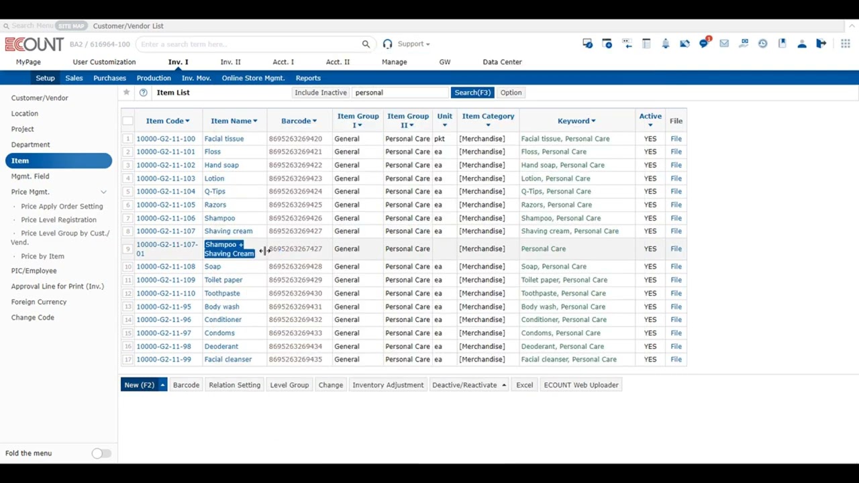Sort by Item Group I column header
The image size is (859, 483).
[x=358, y=120]
